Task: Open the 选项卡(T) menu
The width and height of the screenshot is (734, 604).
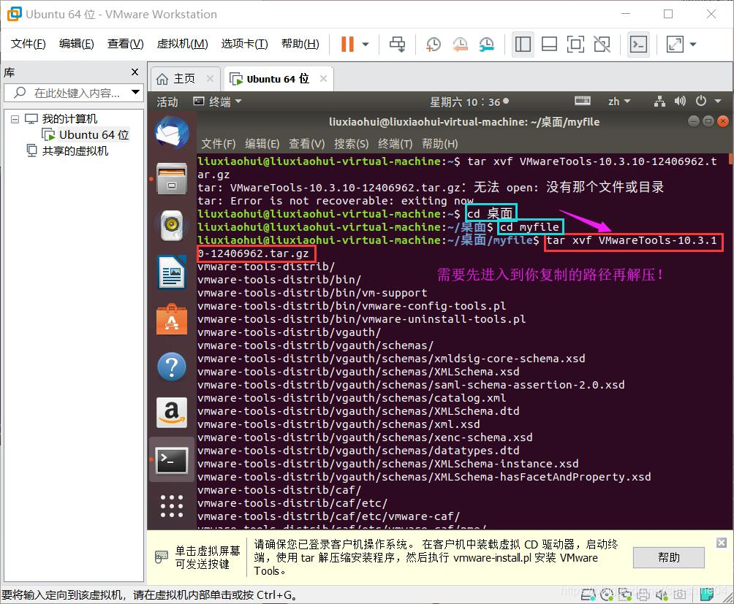Action: [x=244, y=44]
